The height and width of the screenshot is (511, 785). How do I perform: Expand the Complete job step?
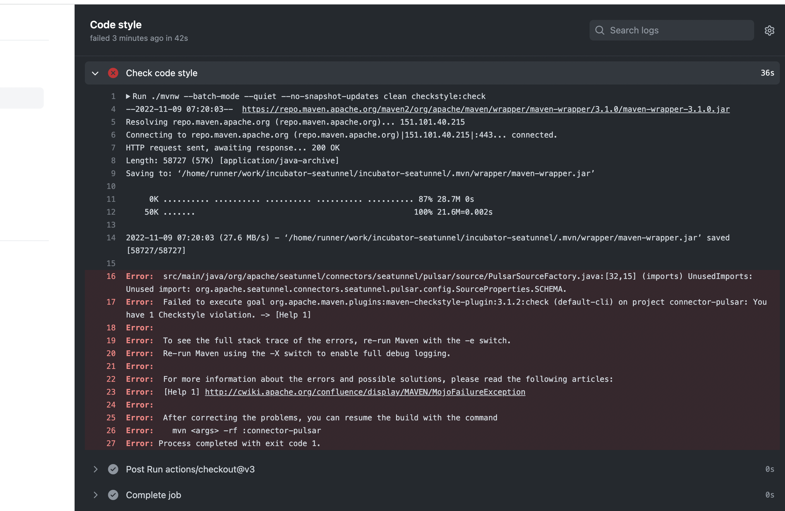(x=95, y=495)
